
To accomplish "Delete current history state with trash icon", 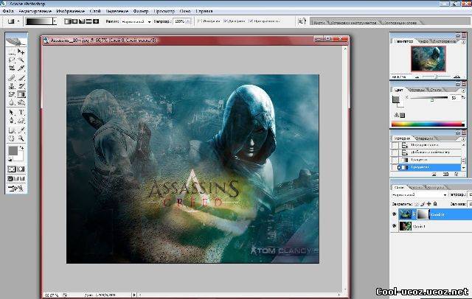I will (x=457, y=174).
